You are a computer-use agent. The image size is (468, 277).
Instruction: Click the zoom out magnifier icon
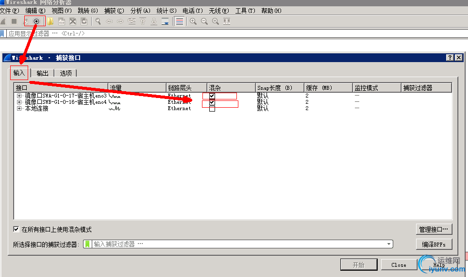click(x=204, y=21)
